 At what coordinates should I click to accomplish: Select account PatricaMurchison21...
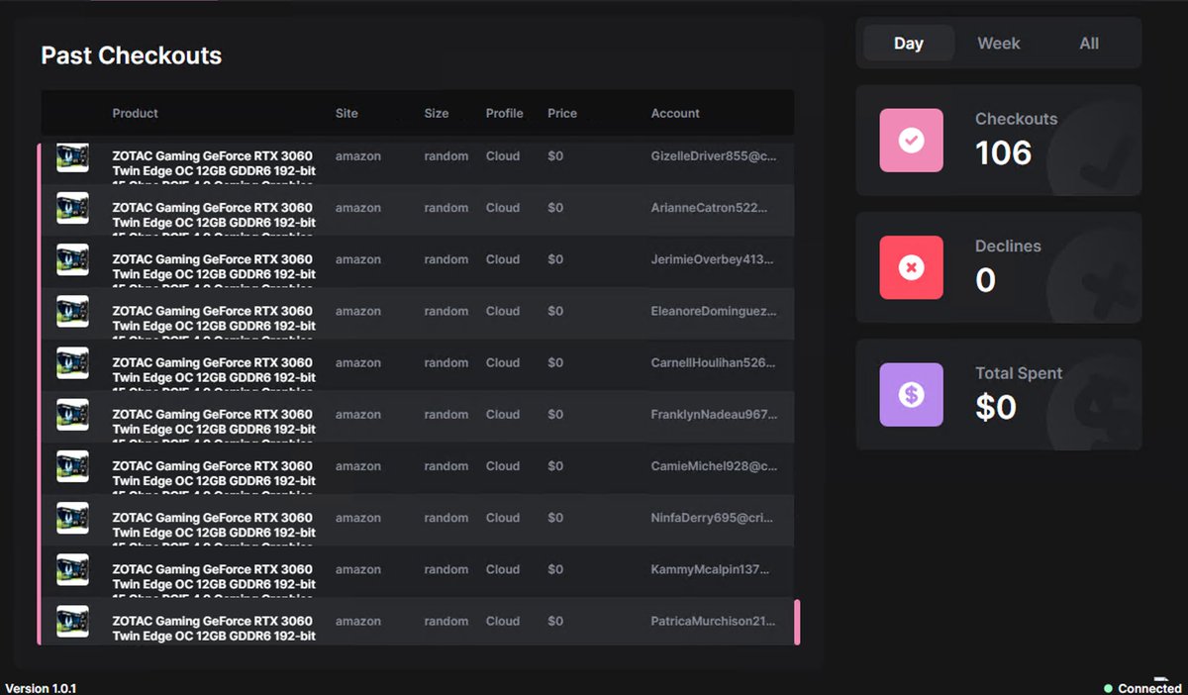pyautogui.click(x=713, y=621)
